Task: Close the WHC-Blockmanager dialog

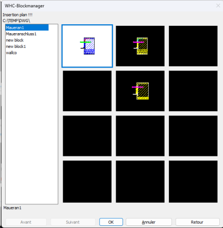Action: pos(218,6)
